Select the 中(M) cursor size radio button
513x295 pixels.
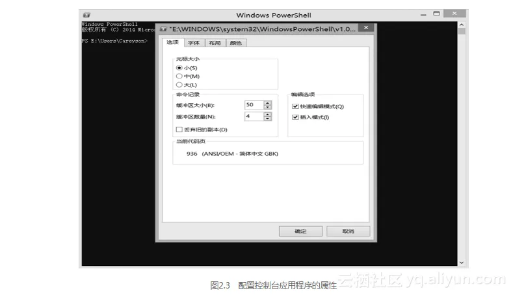179,76
